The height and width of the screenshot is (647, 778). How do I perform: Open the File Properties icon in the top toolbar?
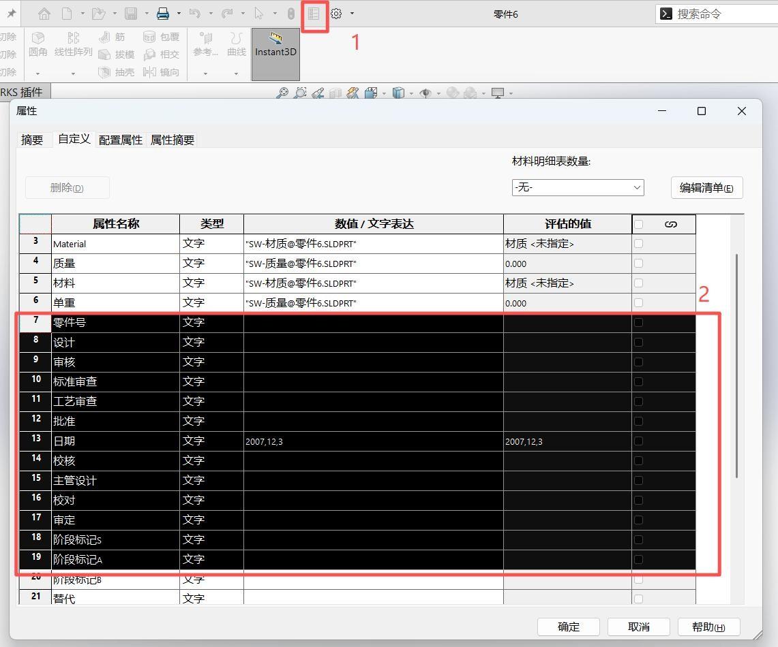(x=314, y=14)
